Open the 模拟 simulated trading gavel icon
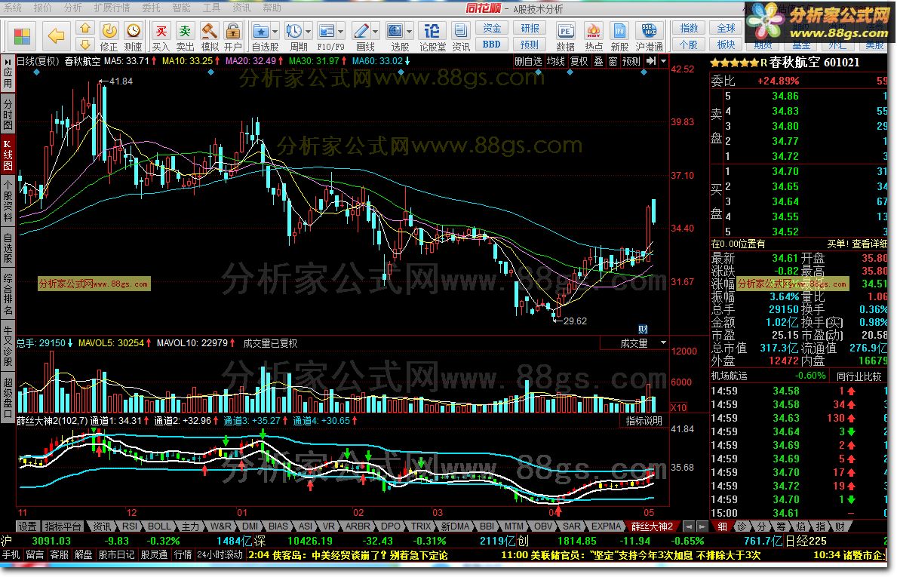Viewport: 897px width, 577px height. pyautogui.click(x=210, y=31)
